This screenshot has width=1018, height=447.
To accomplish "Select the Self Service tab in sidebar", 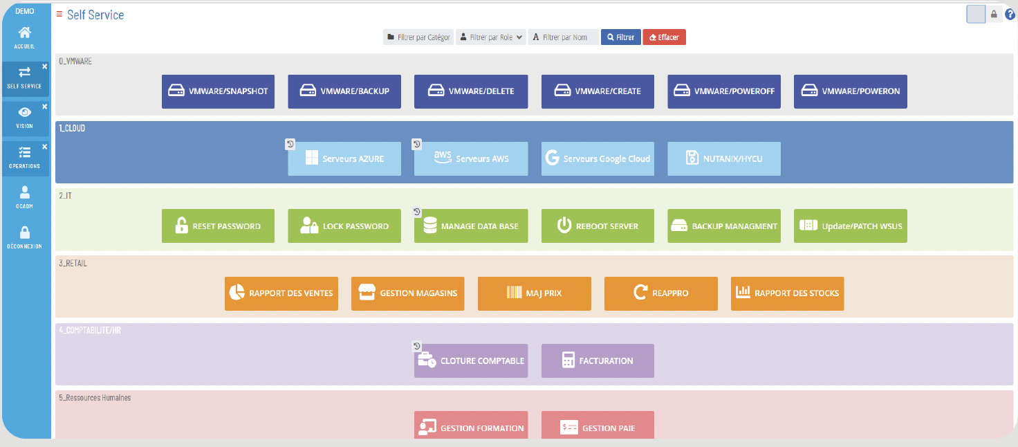I will click(x=24, y=77).
